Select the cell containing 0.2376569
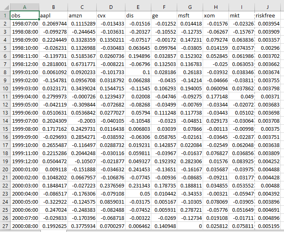 [111, 185]
